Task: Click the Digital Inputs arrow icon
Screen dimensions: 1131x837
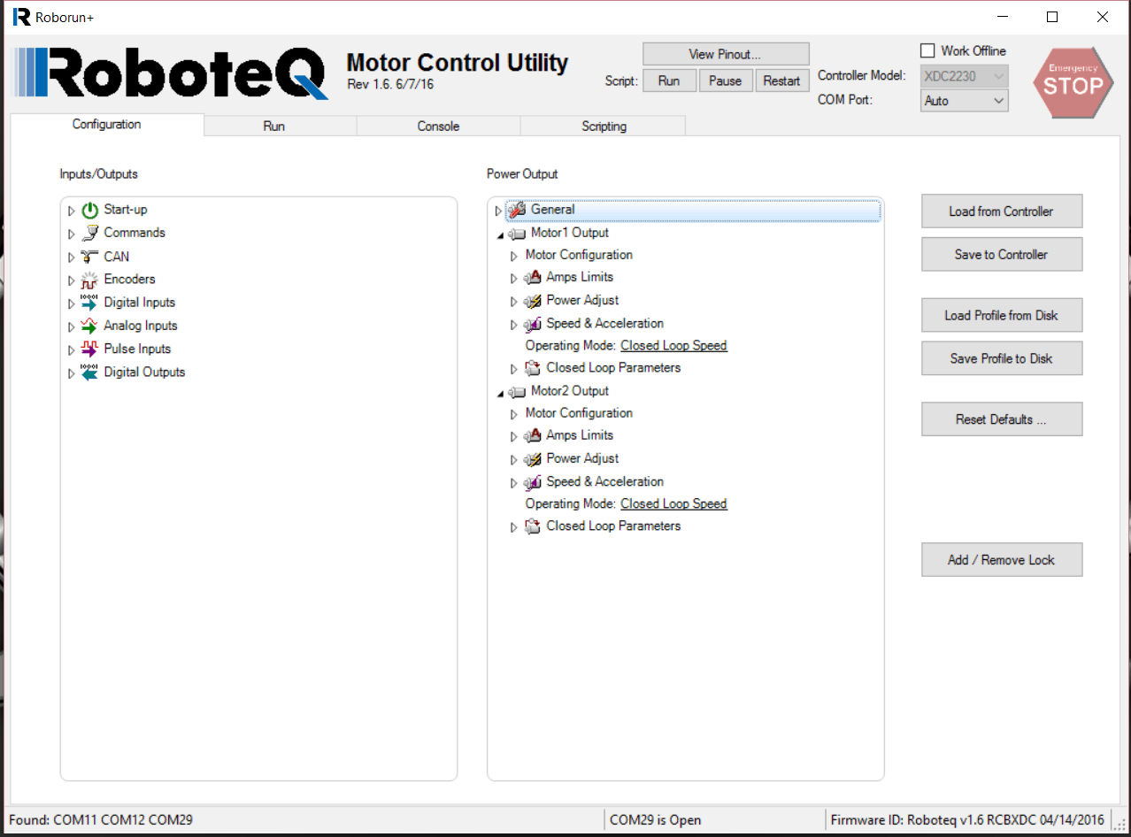Action: pos(89,303)
